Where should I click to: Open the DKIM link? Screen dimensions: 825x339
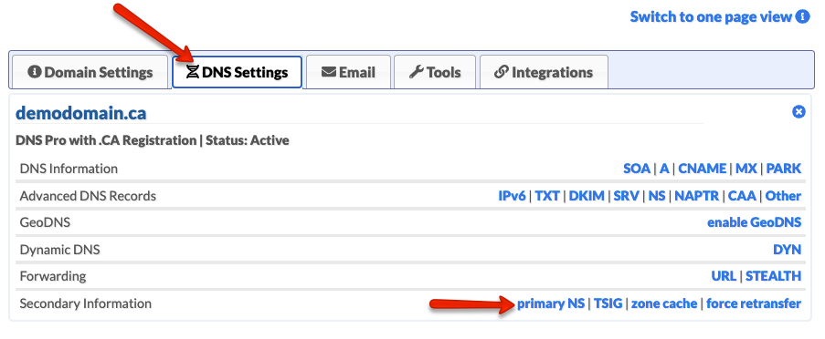[587, 196]
